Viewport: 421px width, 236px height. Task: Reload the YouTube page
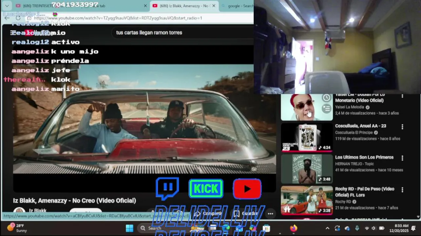[x=18, y=18]
